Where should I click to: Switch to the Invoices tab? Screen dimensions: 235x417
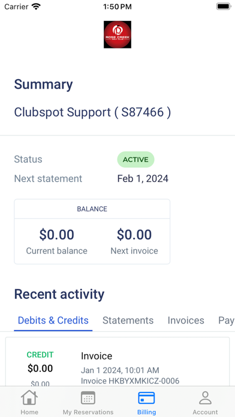[x=186, y=321]
